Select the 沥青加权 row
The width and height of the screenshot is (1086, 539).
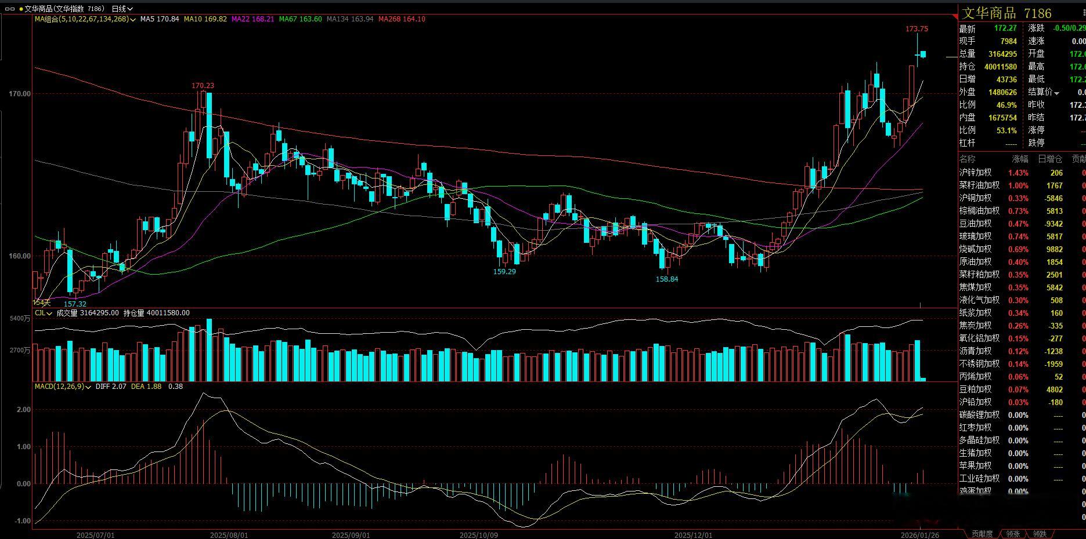1022,351
